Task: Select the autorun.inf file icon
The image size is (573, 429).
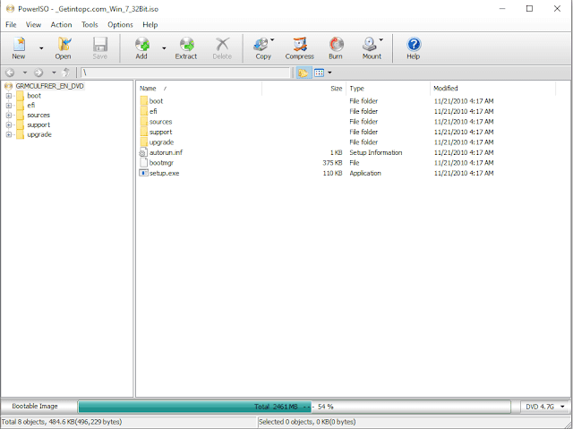Action: click(143, 153)
